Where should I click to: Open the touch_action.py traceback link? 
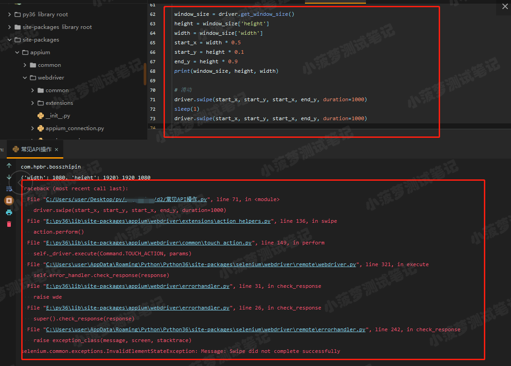[x=149, y=243]
